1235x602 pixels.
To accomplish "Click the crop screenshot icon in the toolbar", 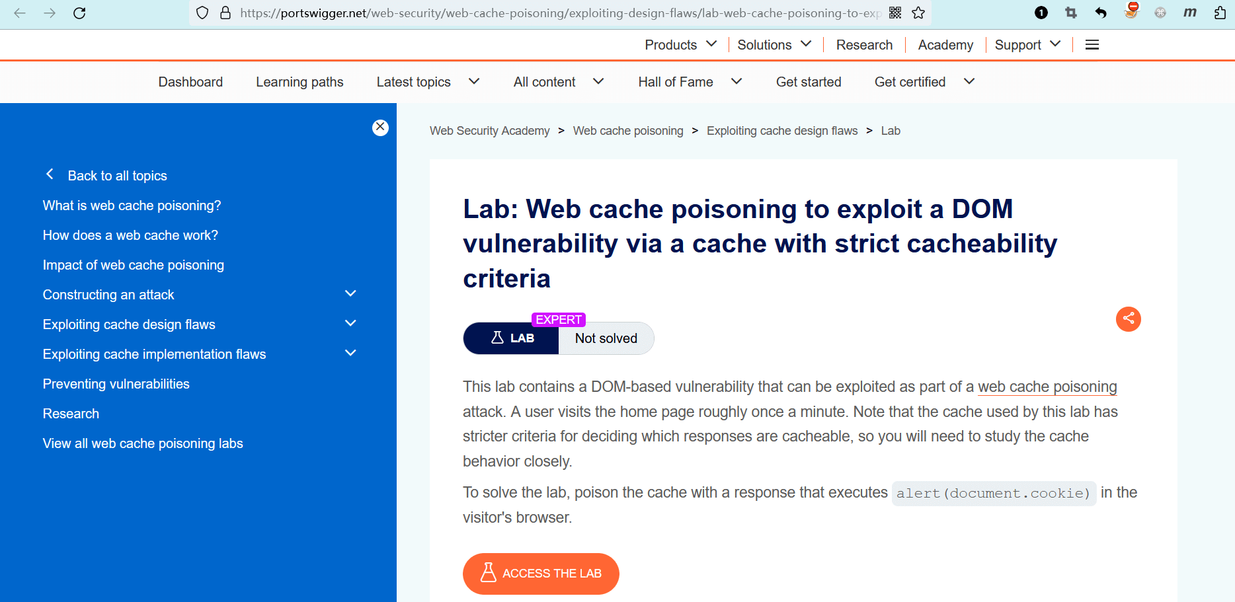I will point(1071,13).
